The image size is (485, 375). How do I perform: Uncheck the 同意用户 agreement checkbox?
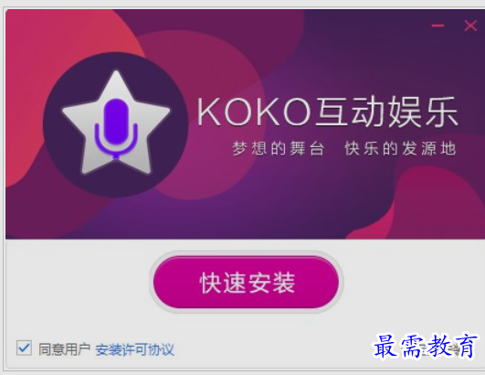click(24, 348)
